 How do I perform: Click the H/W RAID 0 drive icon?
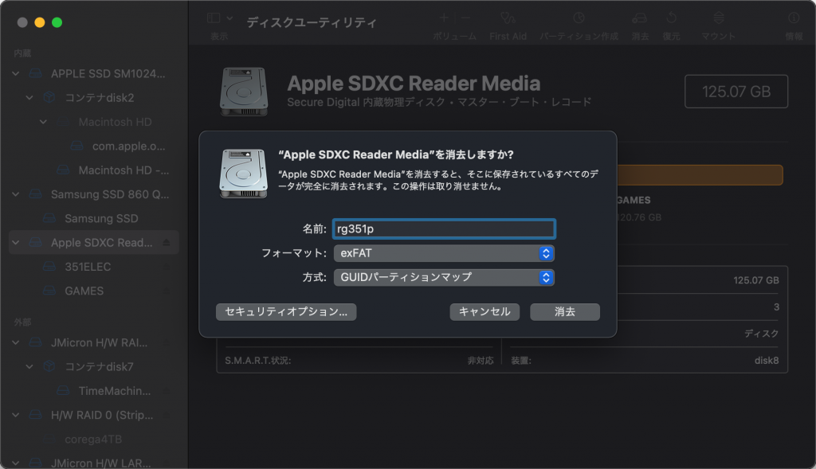[x=35, y=415]
